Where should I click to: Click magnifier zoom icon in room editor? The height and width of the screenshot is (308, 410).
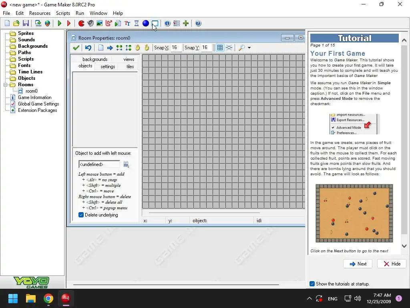click(x=242, y=48)
